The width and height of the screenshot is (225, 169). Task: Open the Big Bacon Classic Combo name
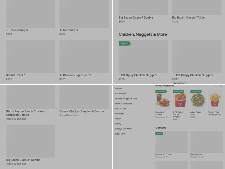(x=23, y=160)
